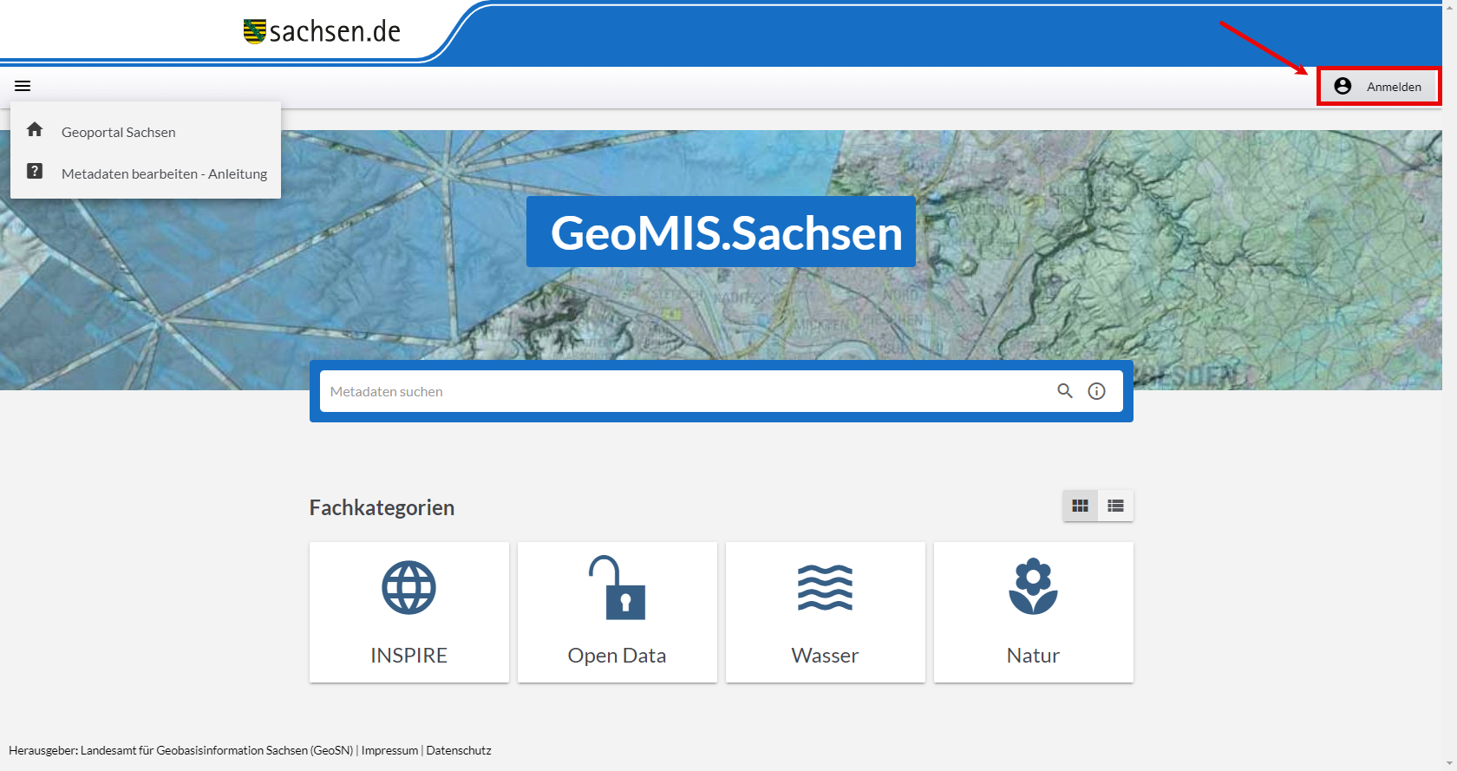1457x771 pixels.
Task: Click the home icon for Geoportal Sachsen
Action: point(35,130)
